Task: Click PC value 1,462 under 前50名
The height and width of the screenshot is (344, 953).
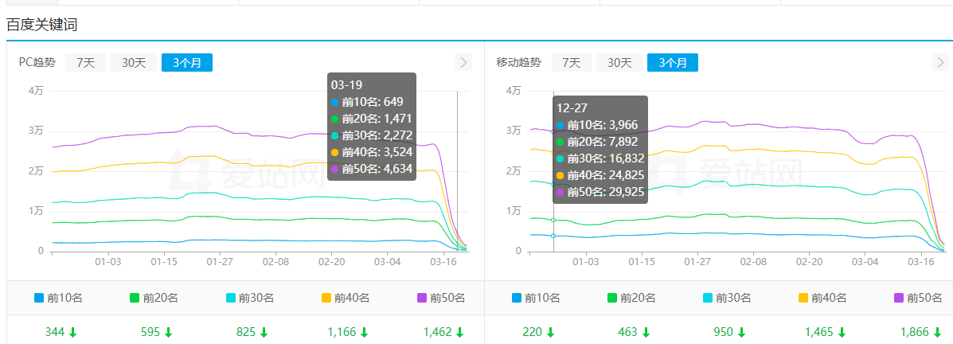Action: pyautogui.click(x=438, y=332)
